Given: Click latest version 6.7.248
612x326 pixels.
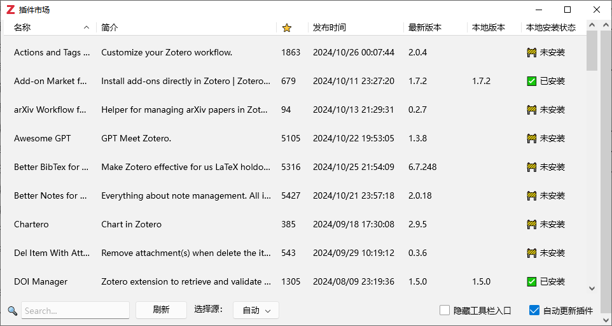Looking at the screenshot, I should 422,167.
